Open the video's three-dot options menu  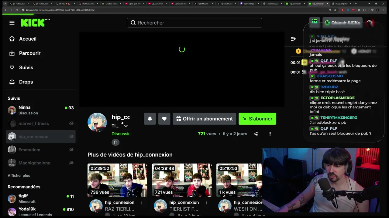click(270, 134)
